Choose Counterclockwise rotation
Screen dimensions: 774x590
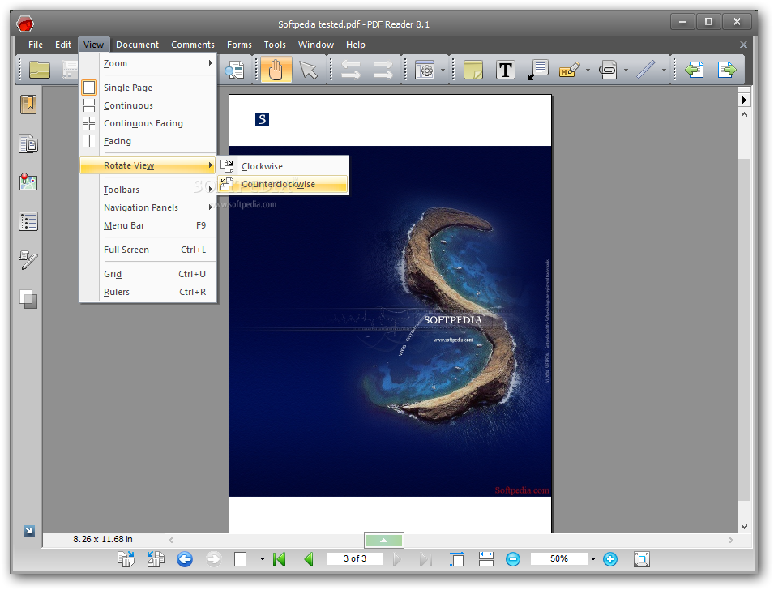pos(283,184)
